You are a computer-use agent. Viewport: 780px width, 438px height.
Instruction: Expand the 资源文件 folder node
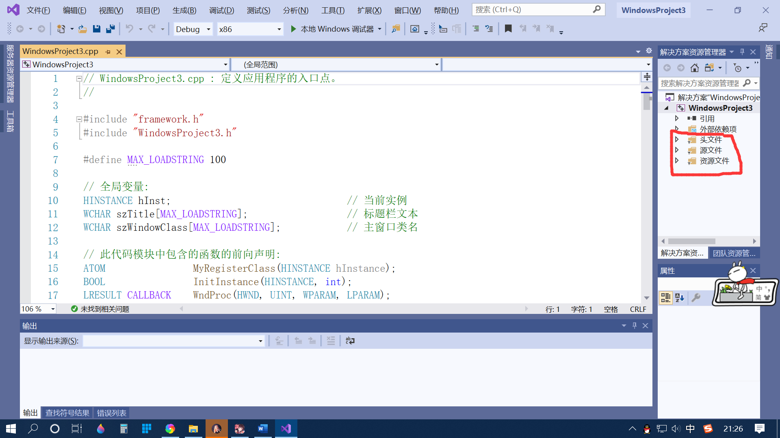(677, 161)
